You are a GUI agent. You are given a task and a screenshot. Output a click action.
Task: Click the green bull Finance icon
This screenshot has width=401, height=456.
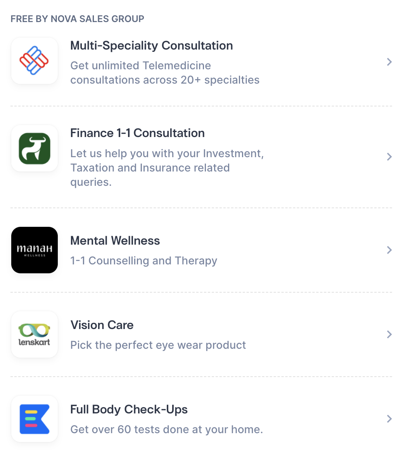[35, 148]
